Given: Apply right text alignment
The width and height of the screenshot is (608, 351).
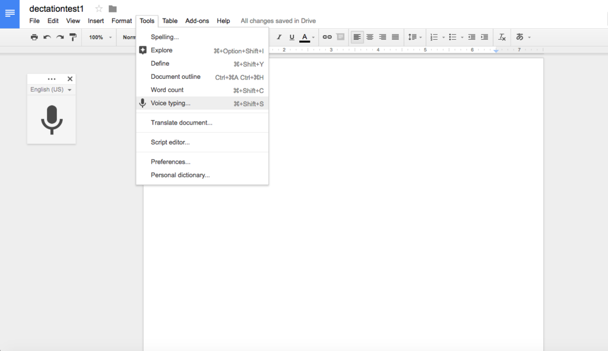Looking at the screenshot, I should coord(382,37).
